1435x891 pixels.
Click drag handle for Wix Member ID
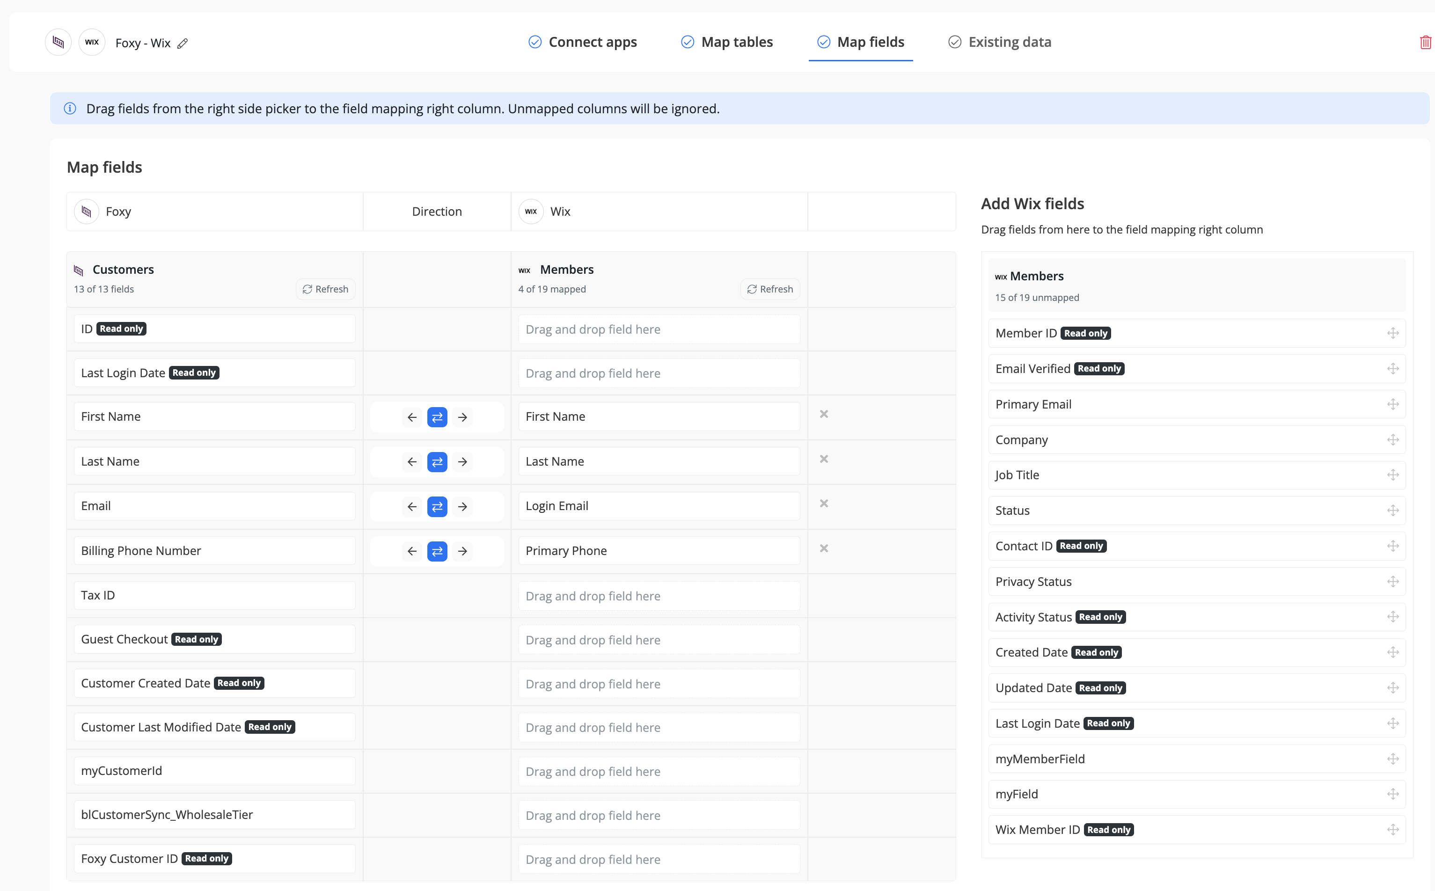tap(1392, 830)
